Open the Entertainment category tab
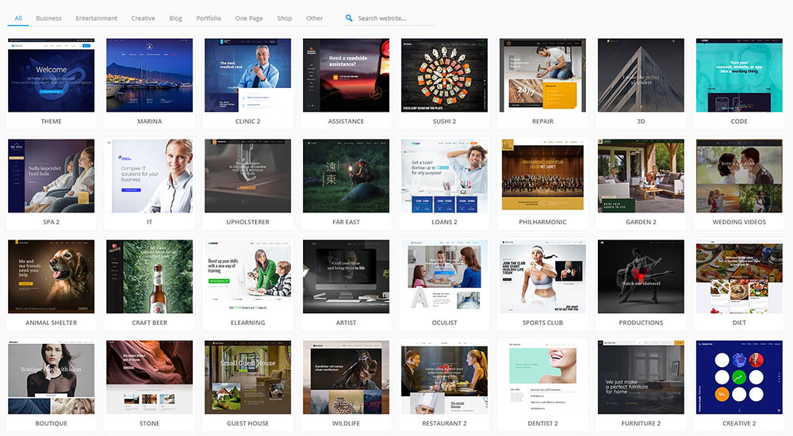793x436 pixels. pyautogui.click(x=96, y=18)
